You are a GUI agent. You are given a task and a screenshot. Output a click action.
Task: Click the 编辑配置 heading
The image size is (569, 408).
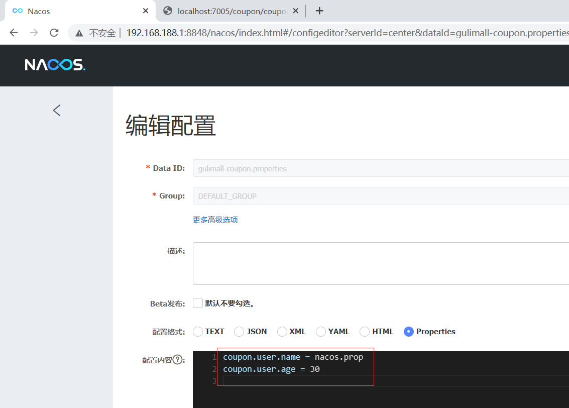pos(171,125)
